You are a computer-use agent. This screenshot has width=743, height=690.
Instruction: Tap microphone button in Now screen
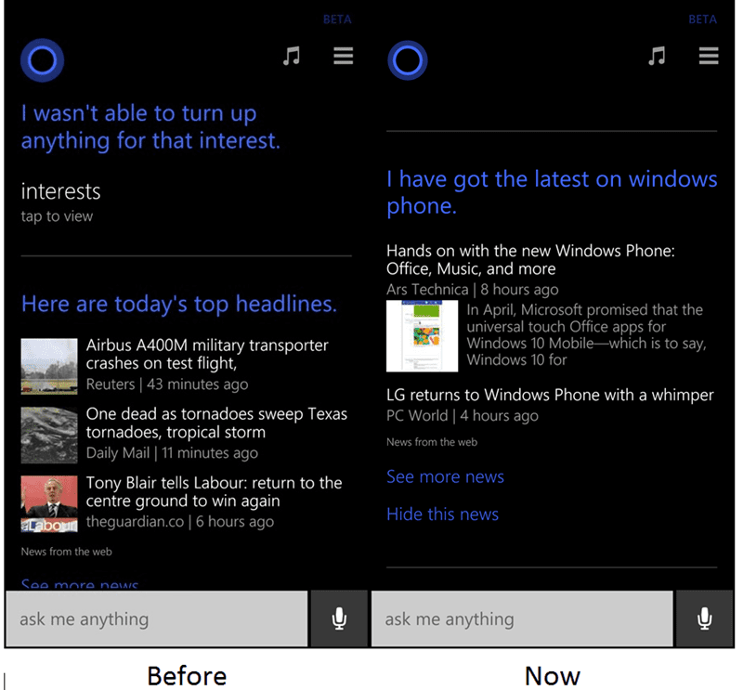tap(705, 618)
